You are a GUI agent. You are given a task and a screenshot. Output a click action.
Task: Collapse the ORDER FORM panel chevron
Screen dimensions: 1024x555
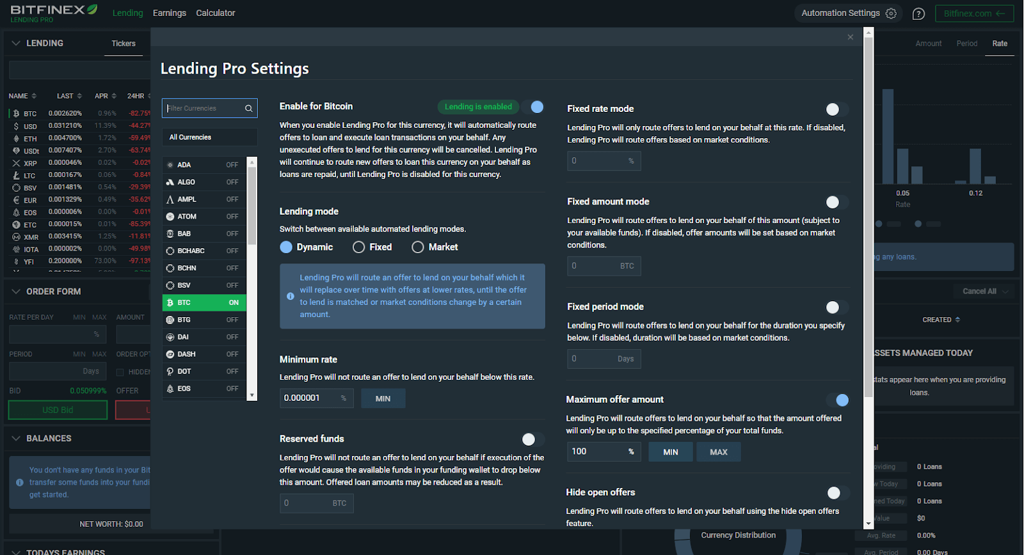[16, 292]
